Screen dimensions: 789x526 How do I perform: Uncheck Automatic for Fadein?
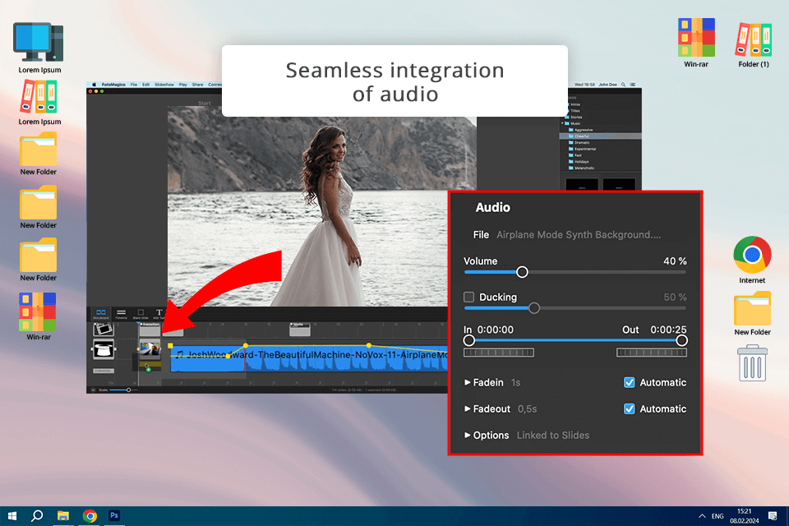pos(630,382)
